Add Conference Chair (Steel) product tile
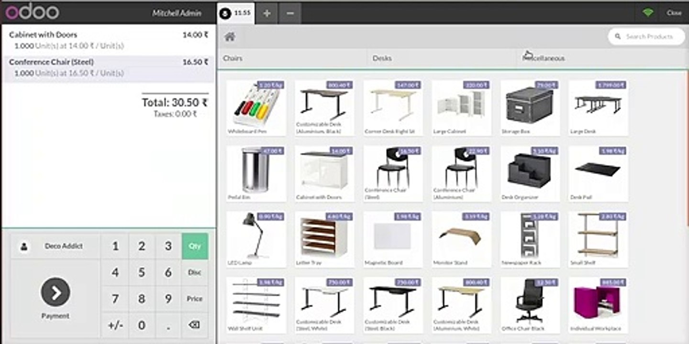The image size is (689, 344). pyautogui.click(x=393, y=174)
